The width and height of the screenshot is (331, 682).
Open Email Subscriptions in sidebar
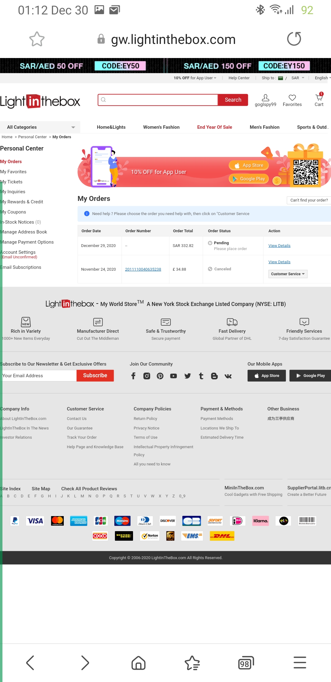[21, 267]
